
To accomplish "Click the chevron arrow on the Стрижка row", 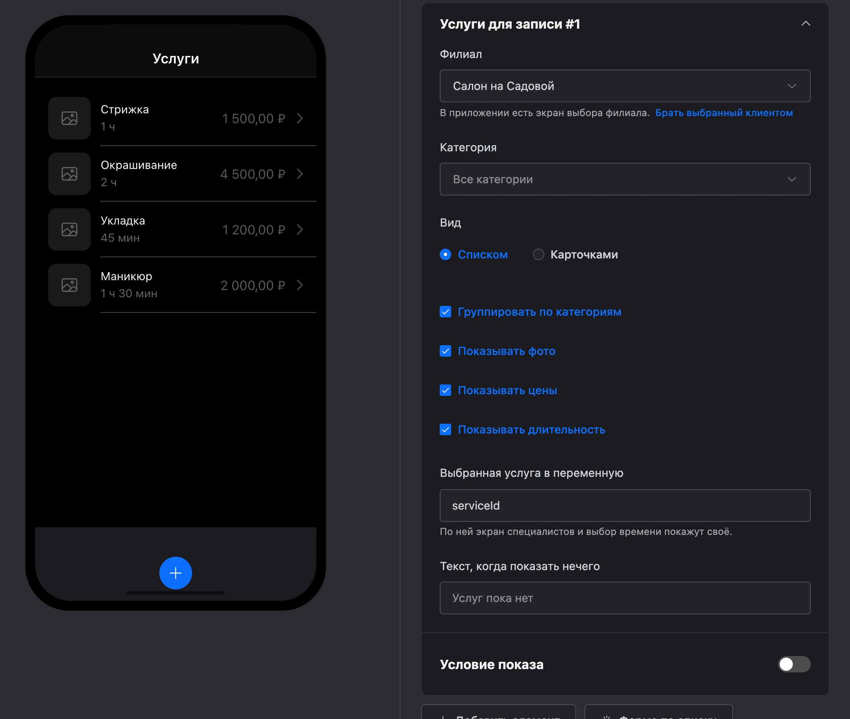I will (300, 118).
